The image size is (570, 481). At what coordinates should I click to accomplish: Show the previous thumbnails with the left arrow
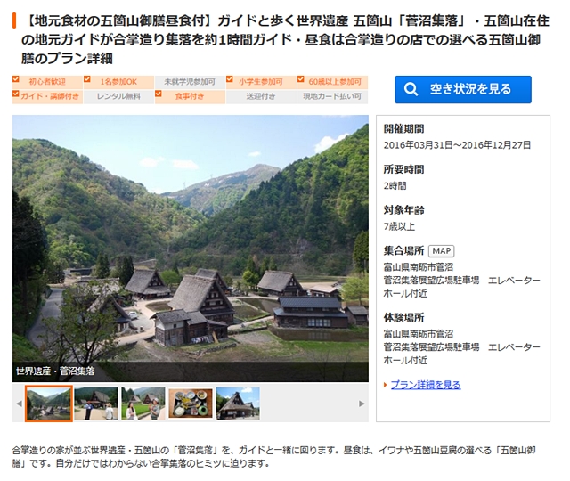[20, 404]
